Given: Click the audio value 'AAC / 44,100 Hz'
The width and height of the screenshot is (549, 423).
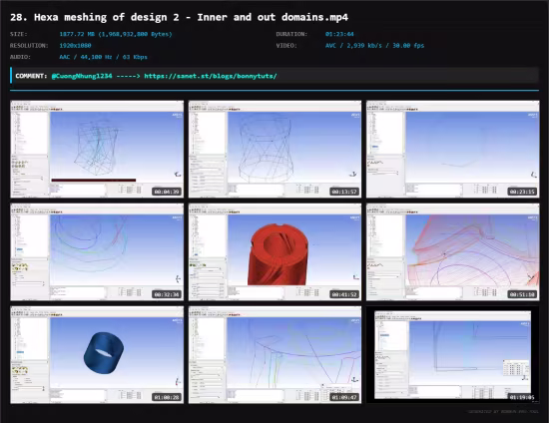Looking at the screenshot, I should [86, 57].
